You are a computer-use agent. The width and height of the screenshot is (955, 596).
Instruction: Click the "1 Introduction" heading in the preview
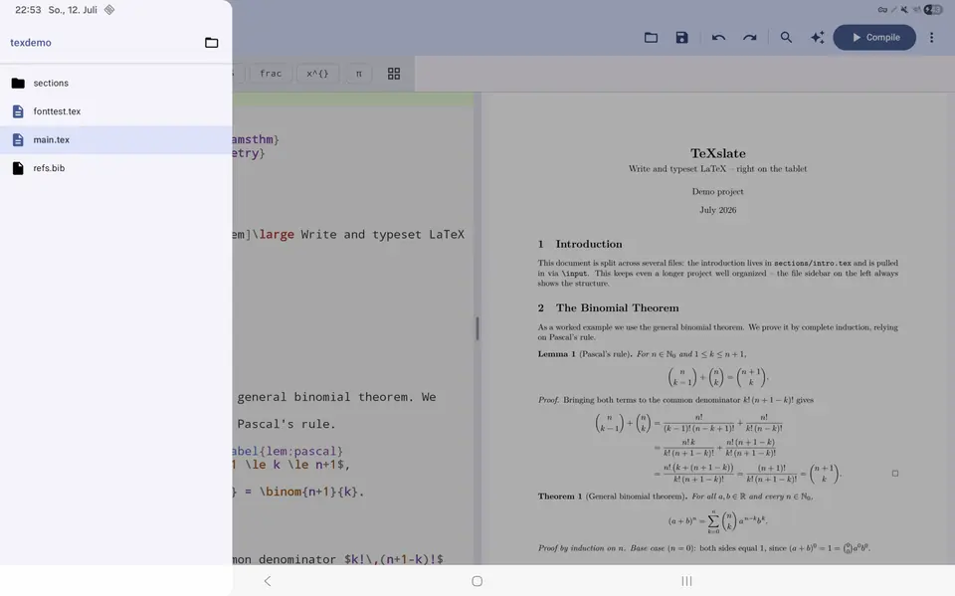[580, 244]
